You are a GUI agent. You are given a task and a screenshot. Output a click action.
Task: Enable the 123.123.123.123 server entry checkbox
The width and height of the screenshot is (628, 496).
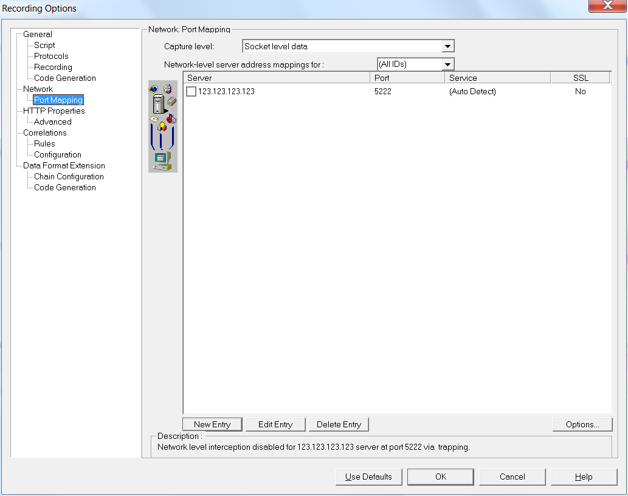click(x=191, y=92)
